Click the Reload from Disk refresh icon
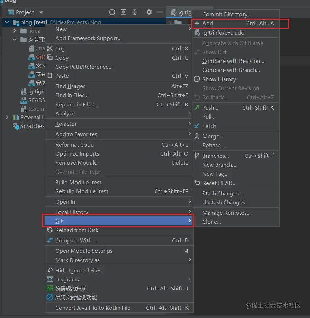The image size is (310, 318). (x=50, y=230)
